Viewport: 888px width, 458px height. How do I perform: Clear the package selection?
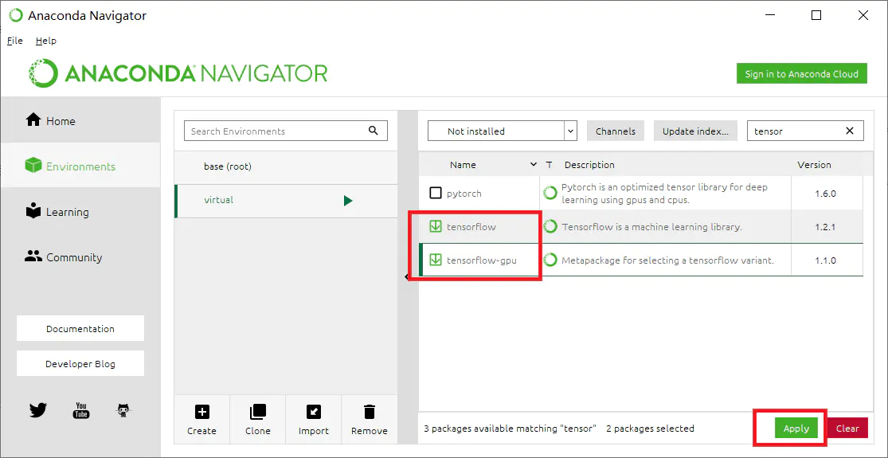click(847, 429)
